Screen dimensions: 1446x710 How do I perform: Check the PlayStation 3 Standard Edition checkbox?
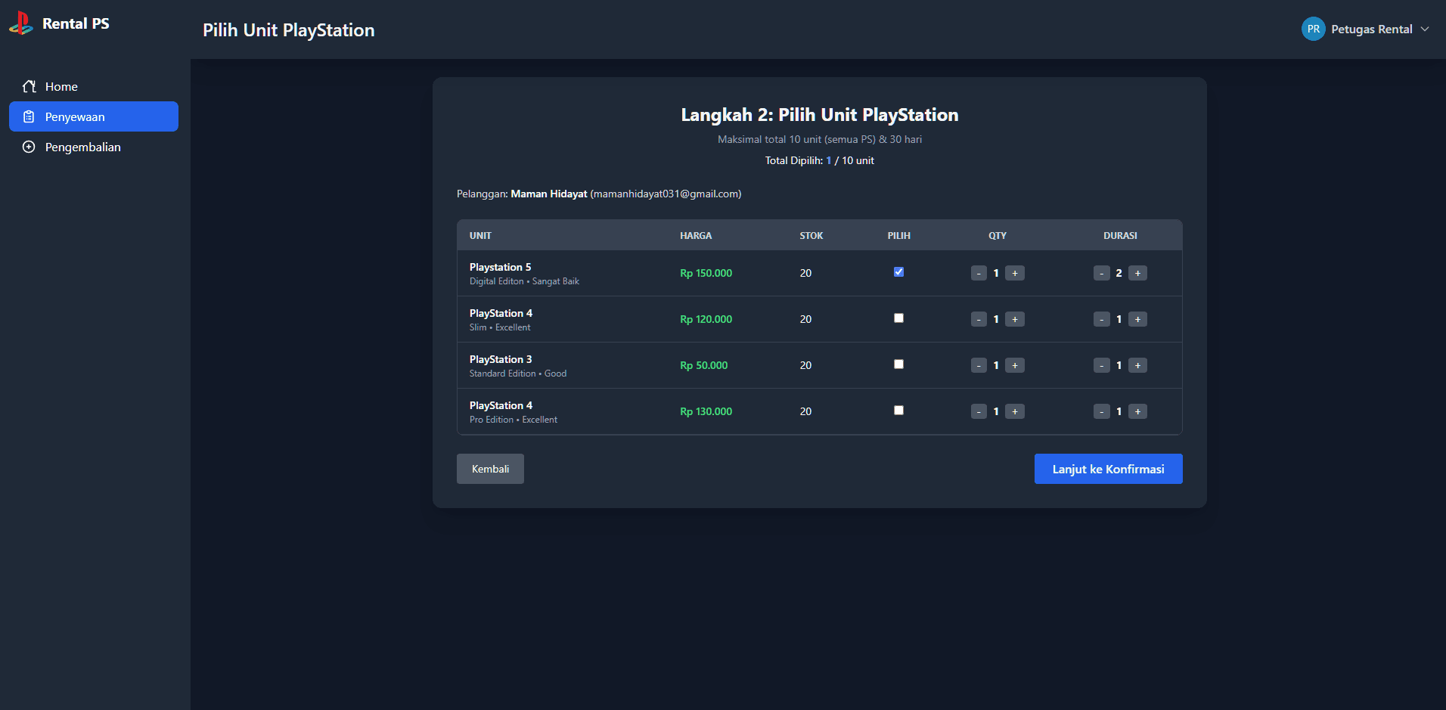(x=898, y=364)
